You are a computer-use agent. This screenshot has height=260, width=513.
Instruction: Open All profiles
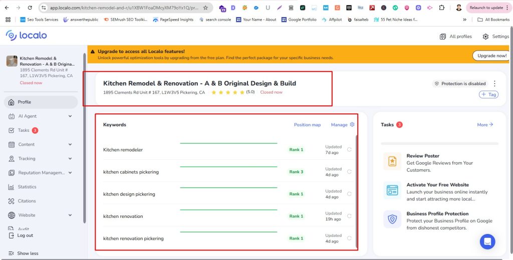456,36
